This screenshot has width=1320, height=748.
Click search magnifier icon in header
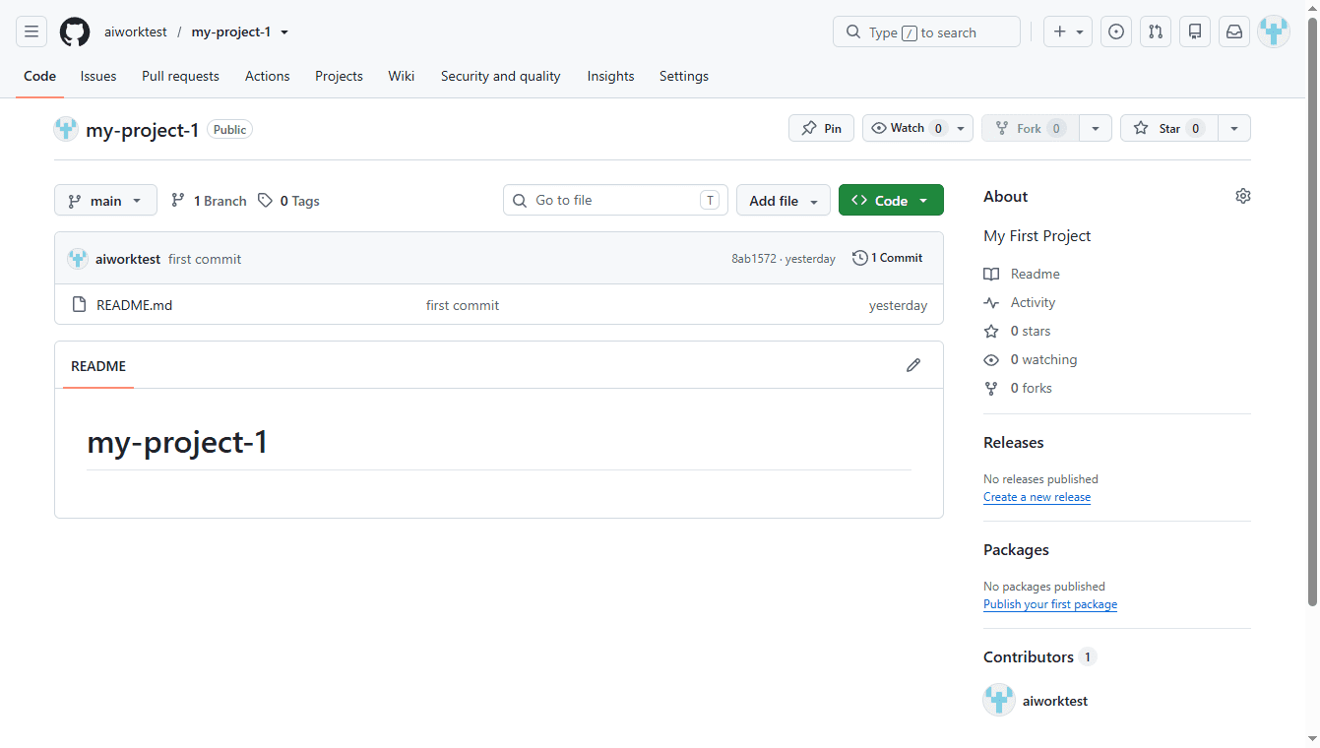point(852,32)
